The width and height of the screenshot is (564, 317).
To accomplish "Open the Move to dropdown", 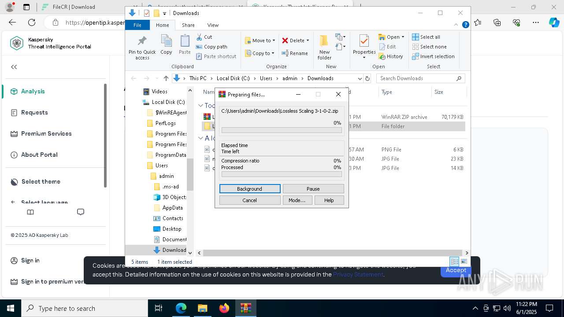I will coord(260,41).
